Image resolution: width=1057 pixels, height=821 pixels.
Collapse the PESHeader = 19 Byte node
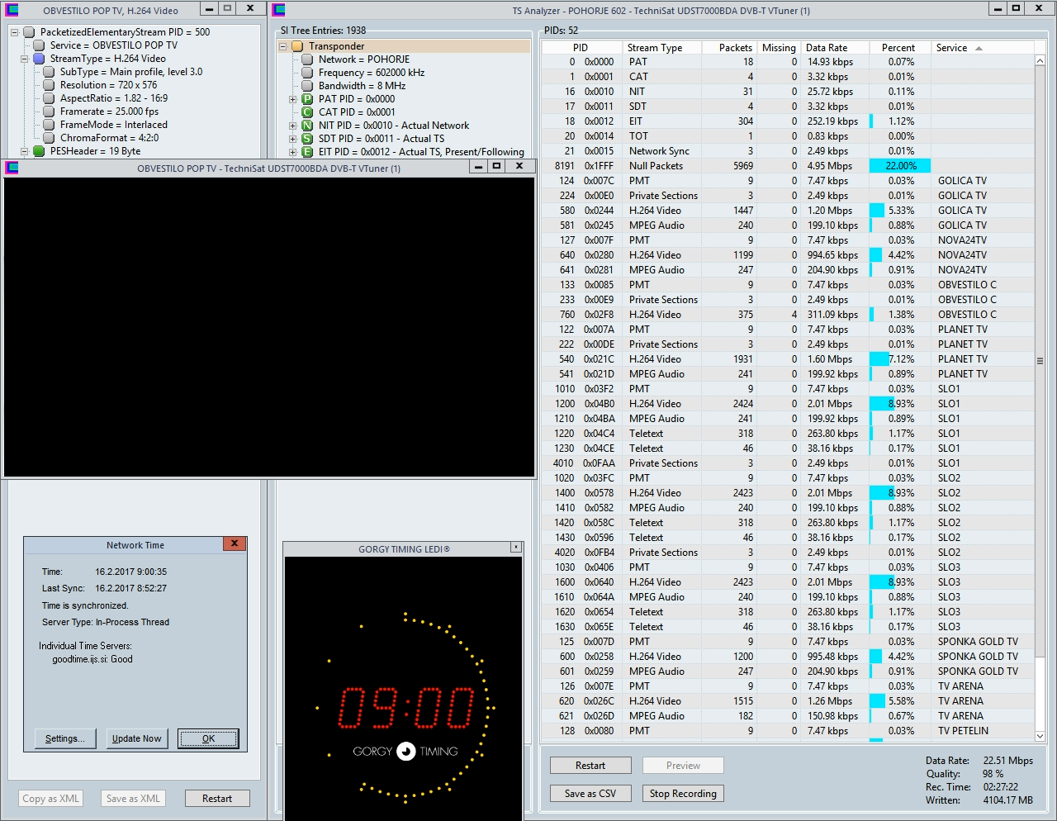[x=25, y=151]
